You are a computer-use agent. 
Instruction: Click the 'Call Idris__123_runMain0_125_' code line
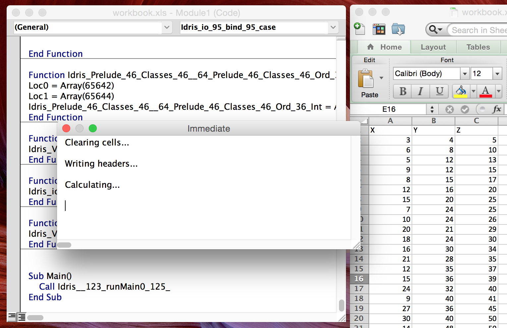(104, 287)
